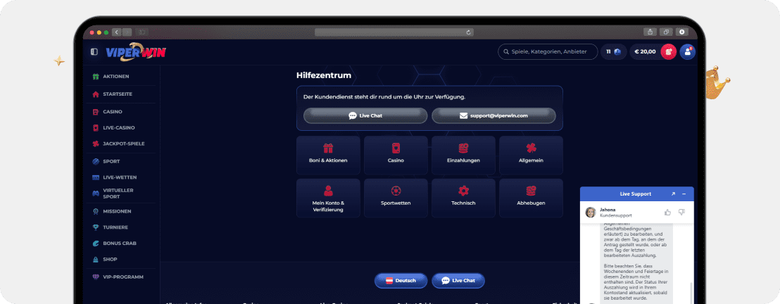Image resolution: width=780 pixels, height=304 pixels.
Task: Open the Sportwetten help topic
Action: pyautogui.click(x=396, y=198)
